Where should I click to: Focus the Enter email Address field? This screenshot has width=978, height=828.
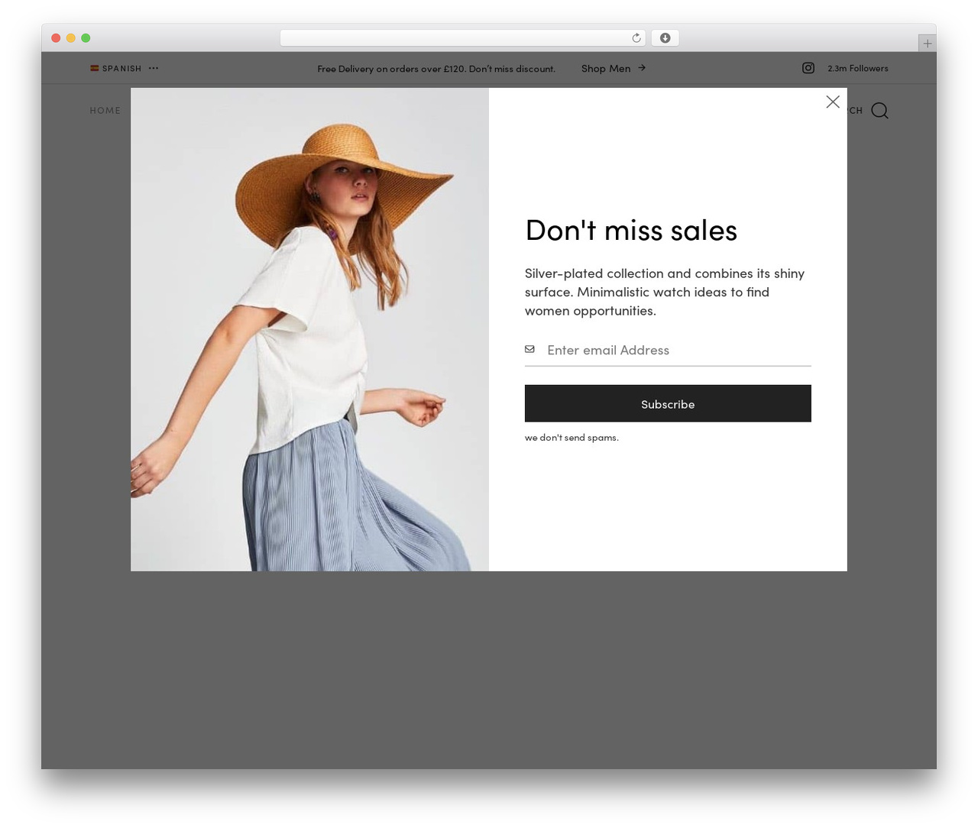coord(668,350)
